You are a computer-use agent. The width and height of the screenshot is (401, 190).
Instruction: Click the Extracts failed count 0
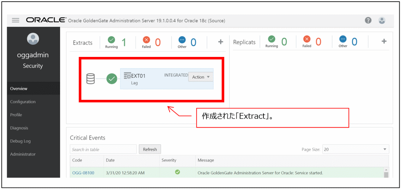pos(158,42)
